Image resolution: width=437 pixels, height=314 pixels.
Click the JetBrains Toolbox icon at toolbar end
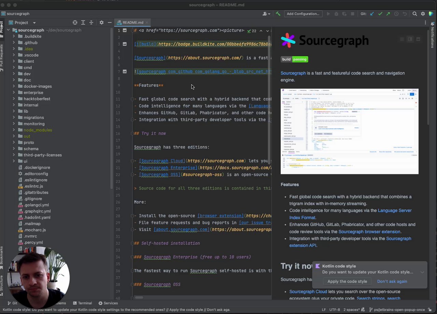(431, 14)
